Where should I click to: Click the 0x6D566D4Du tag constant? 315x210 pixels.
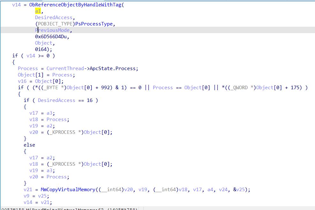(52, 37)
